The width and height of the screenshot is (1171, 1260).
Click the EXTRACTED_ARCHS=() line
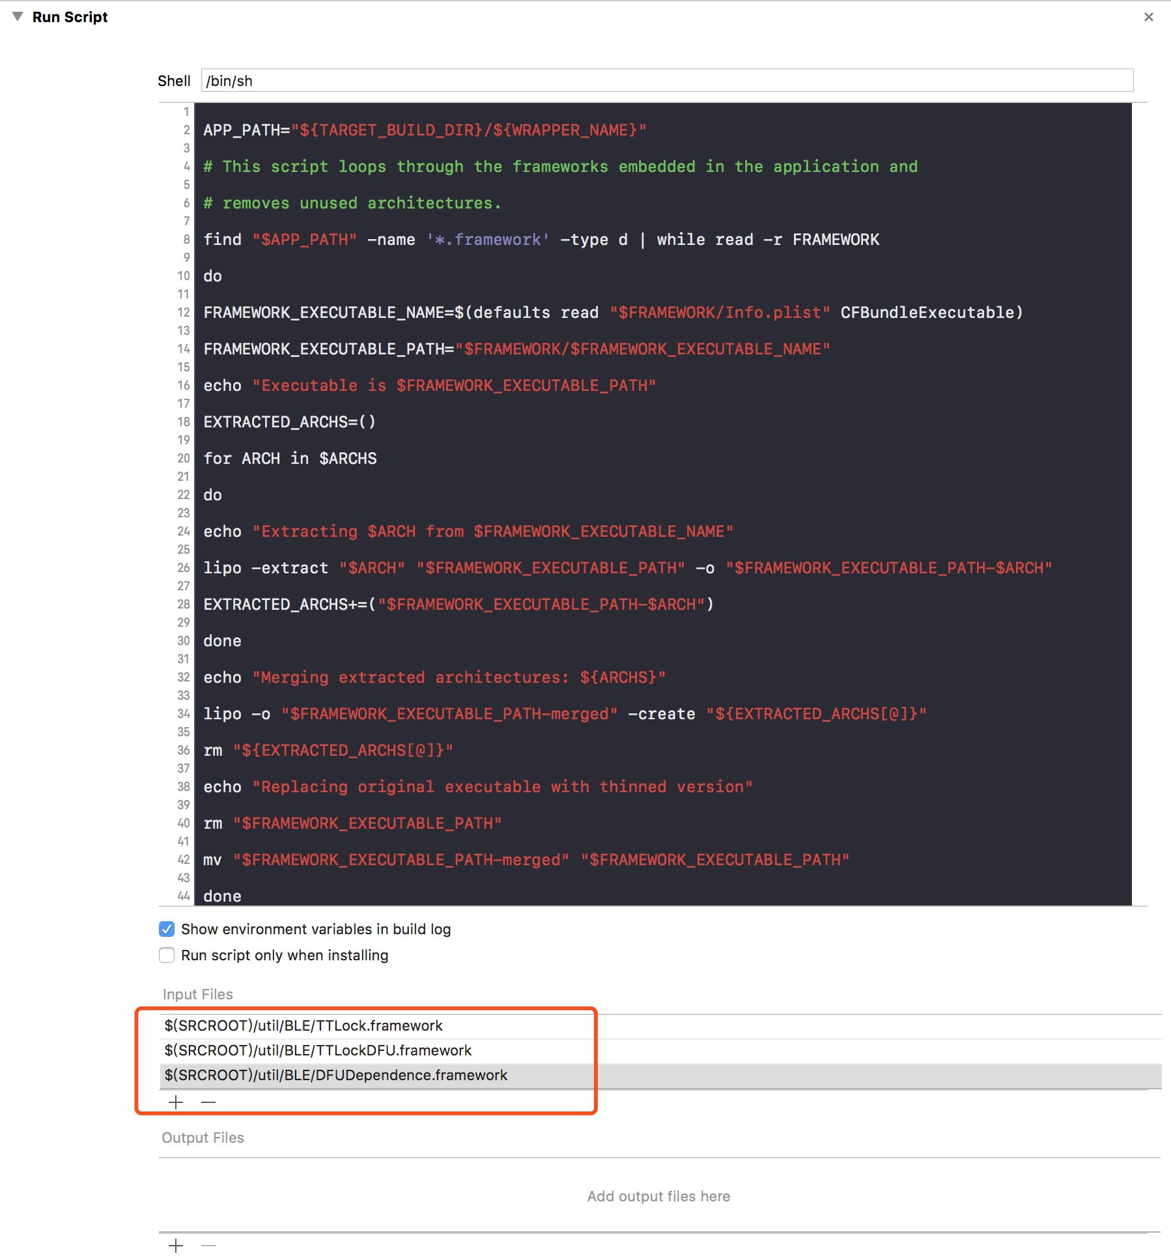289,422
